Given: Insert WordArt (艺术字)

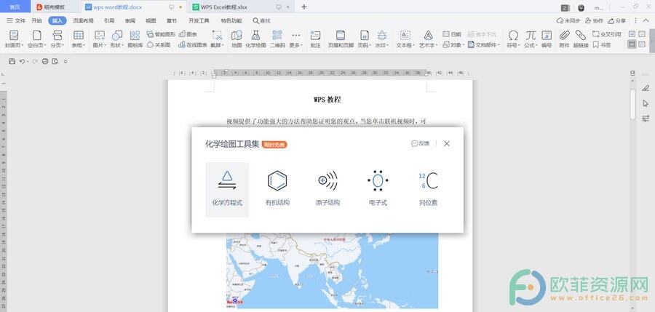Looking at the screenshot, I should (x=428, y=39).
